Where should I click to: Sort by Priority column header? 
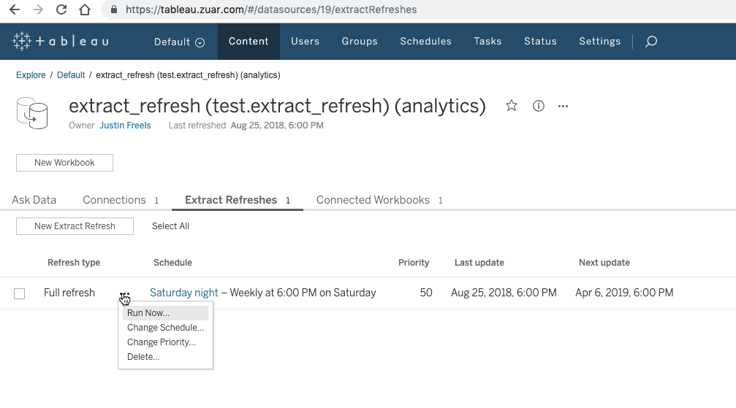click(x=414, y=263)
